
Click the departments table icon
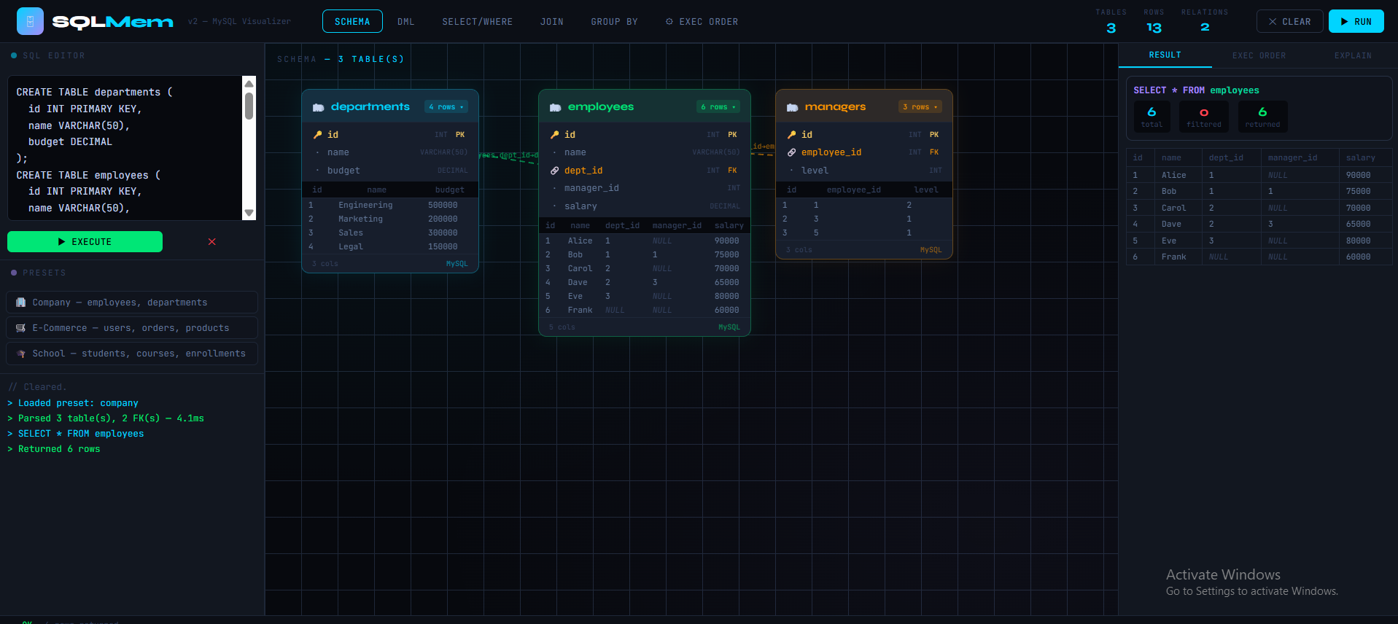tap(319, 107)
